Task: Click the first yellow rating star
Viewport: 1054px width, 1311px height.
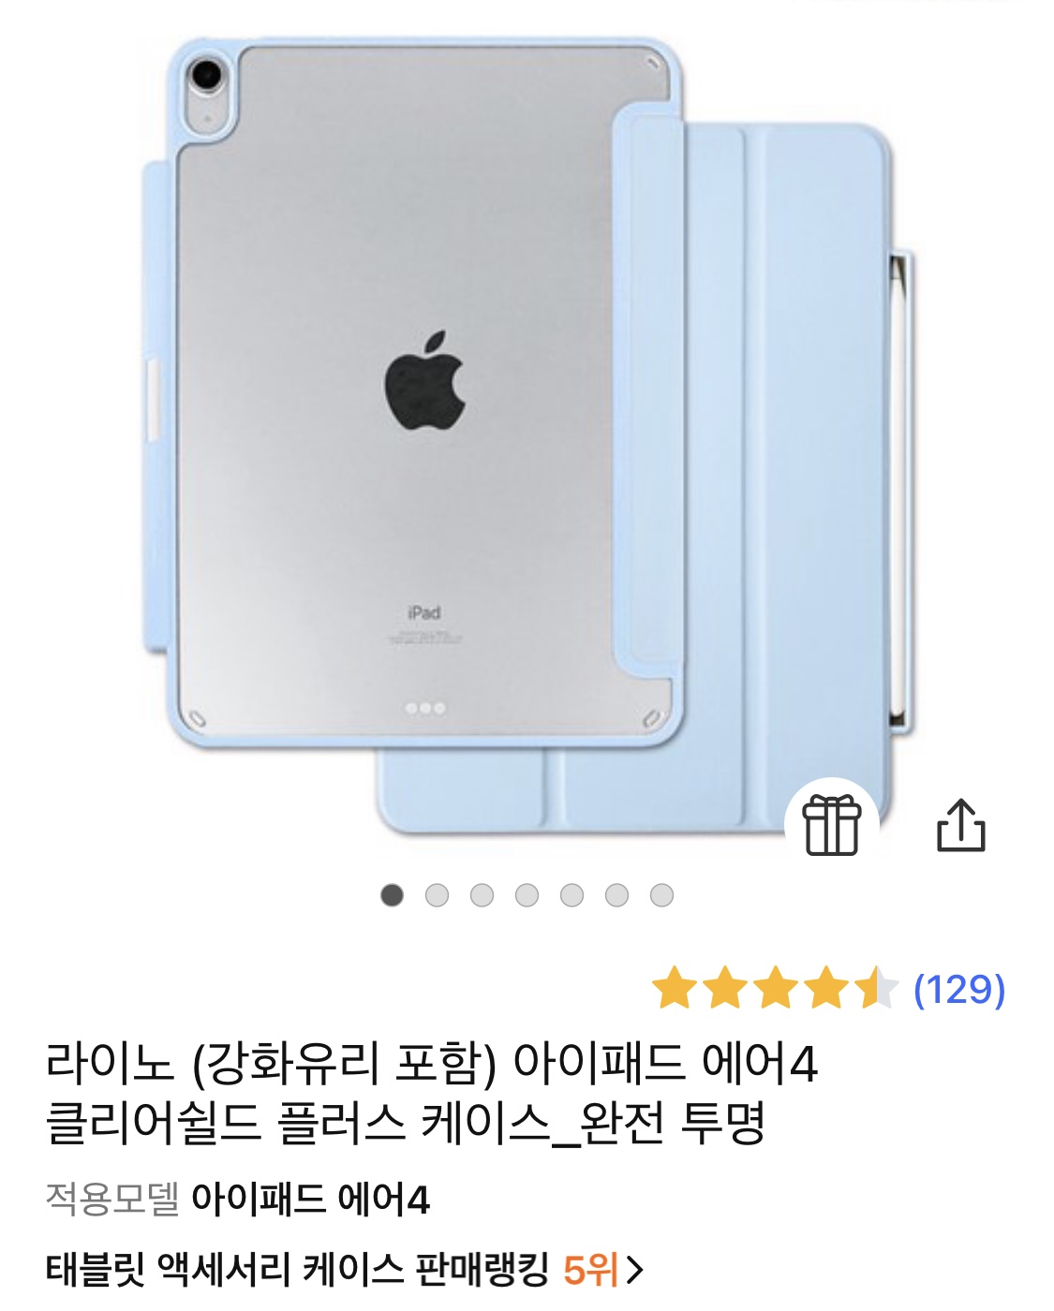Action: 675,989
